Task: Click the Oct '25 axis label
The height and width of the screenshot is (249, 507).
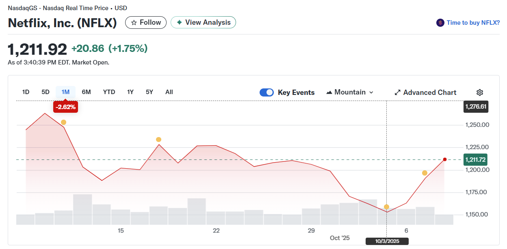Action: point(340,238)
